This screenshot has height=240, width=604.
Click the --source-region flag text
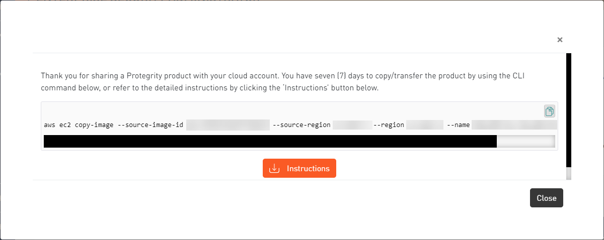tap(301, 125)
